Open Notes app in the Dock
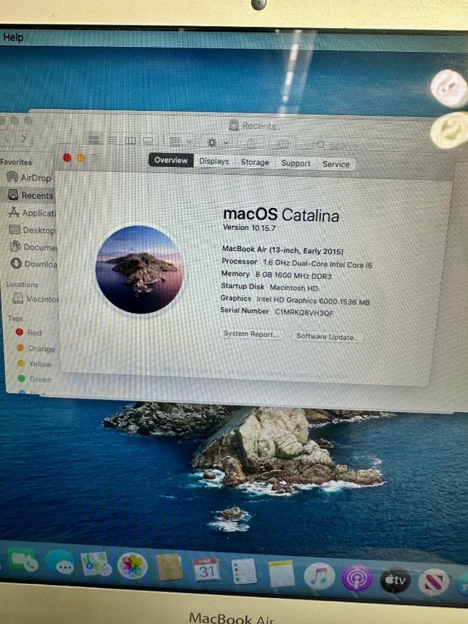The height and width of the screenshot is (624, 468). [x=282, y=573]
